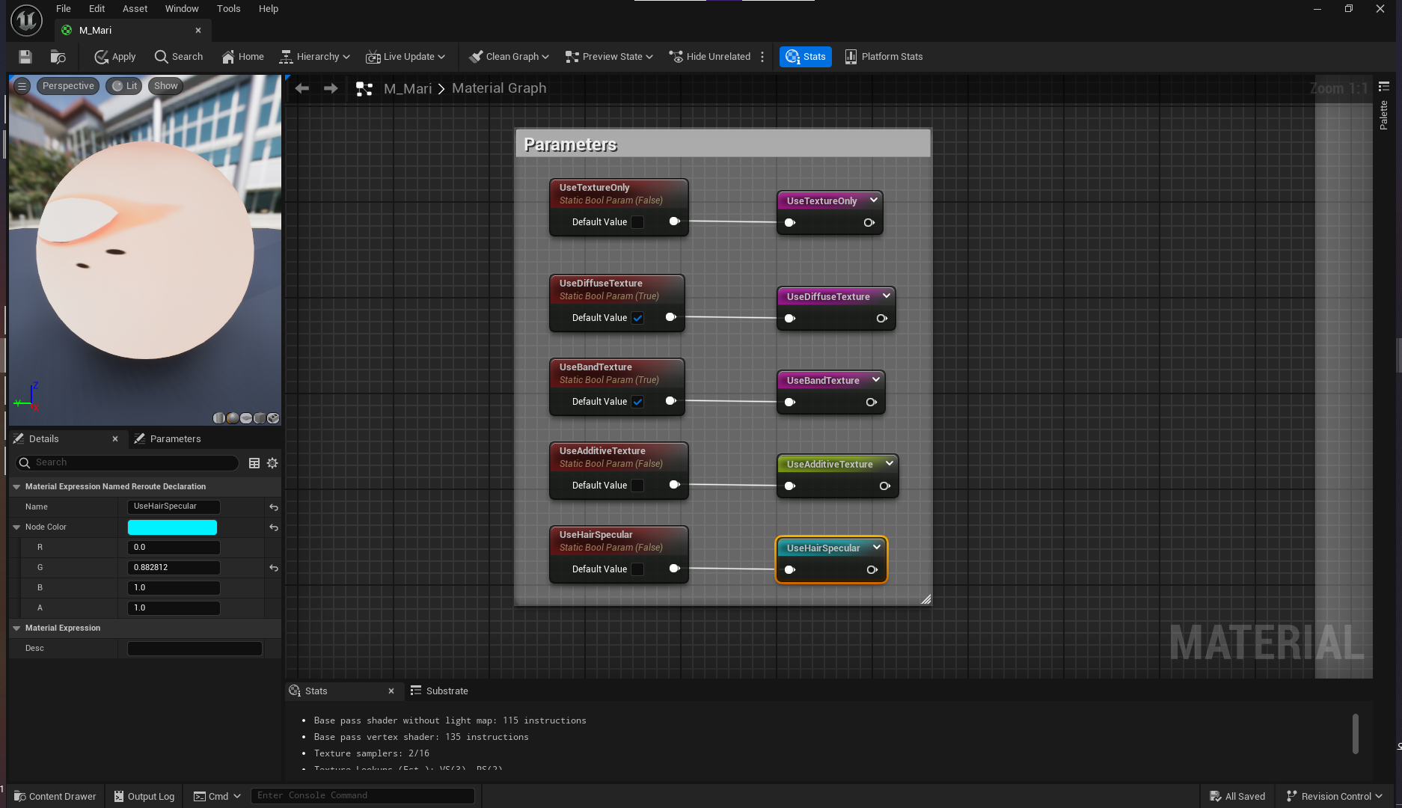The image size is (1402, 808).
Task: Apply material changes
Action: point(114,57)
